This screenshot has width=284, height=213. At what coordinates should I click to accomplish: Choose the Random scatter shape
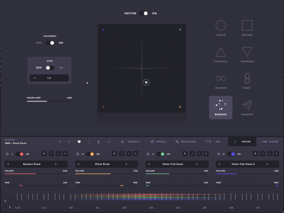point(221,105)
